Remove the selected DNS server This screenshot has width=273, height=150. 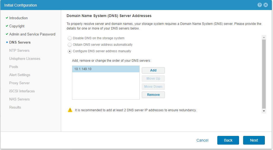click(x=153, y=95)
